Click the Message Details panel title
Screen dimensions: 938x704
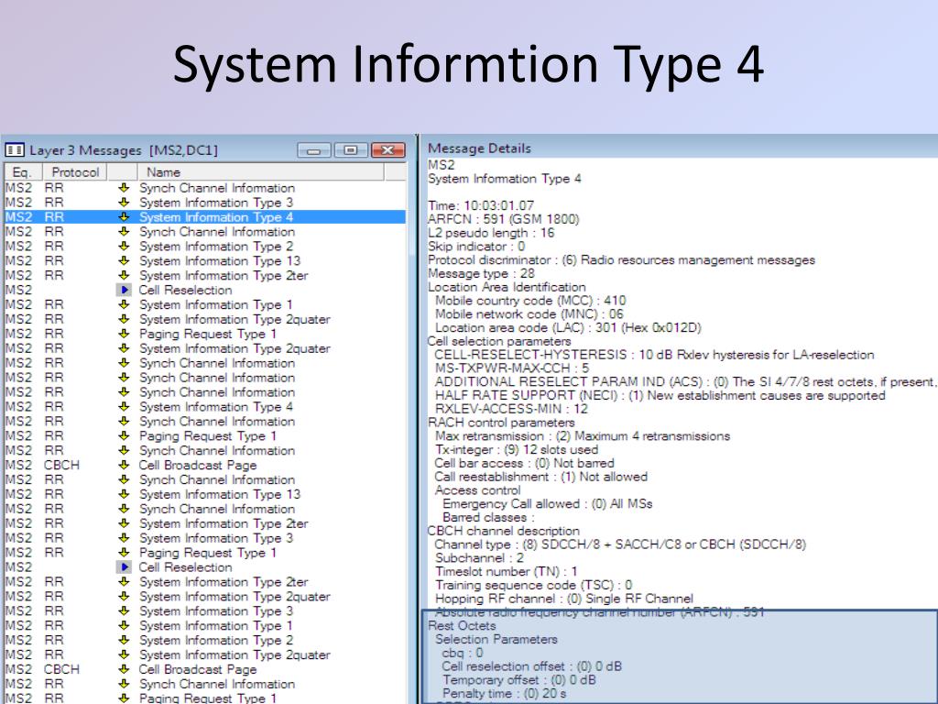479,148
